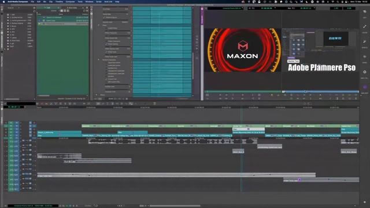Collapse the middle disclosure triangle in the parameter panel

(99, 60)
